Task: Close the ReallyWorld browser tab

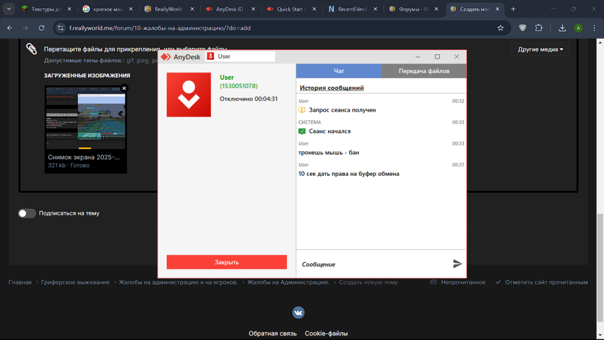Action: tap(192, 9)
